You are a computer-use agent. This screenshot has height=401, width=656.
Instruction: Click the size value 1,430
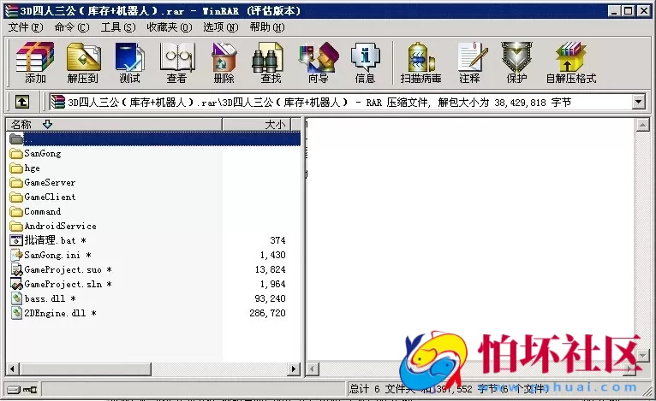click(x=273, y=255)
